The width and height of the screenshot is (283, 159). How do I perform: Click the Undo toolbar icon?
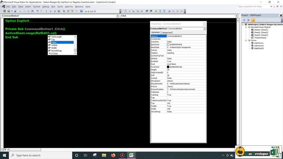click(37, 11)
